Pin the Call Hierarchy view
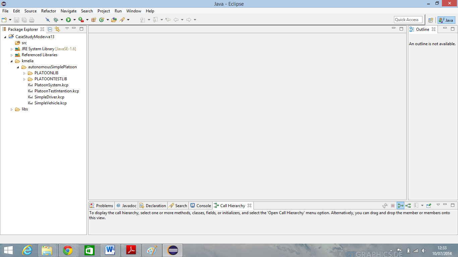Image resolution: width=458 pixels, height=257 pixels. tap(429, 205)
